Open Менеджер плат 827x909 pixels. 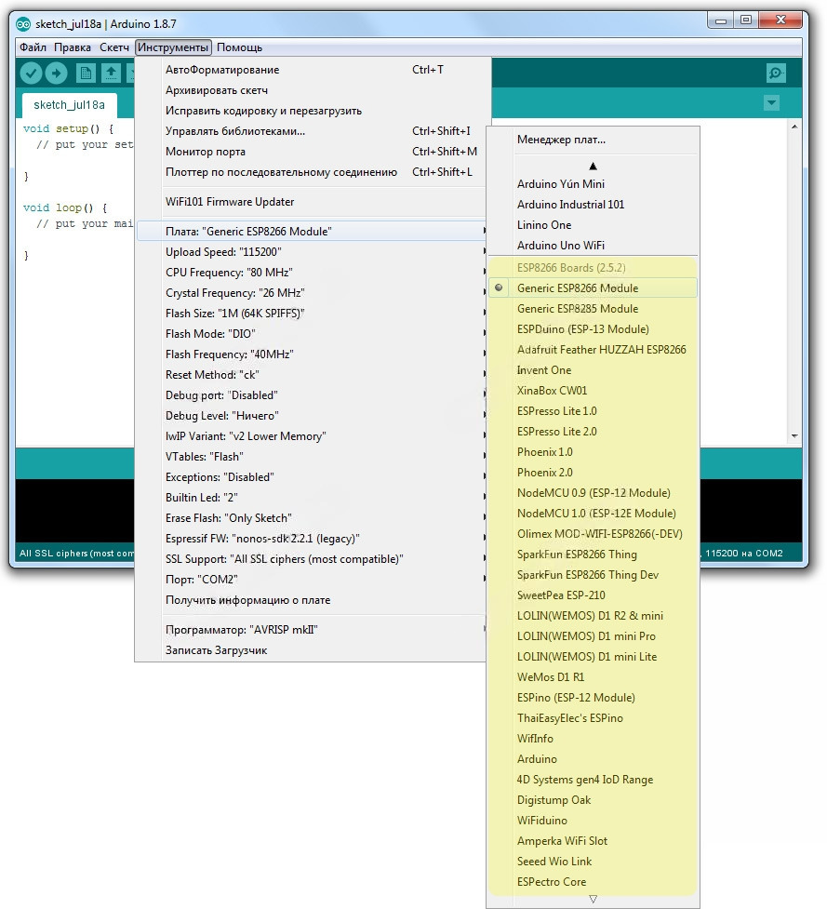click(561, 140)
